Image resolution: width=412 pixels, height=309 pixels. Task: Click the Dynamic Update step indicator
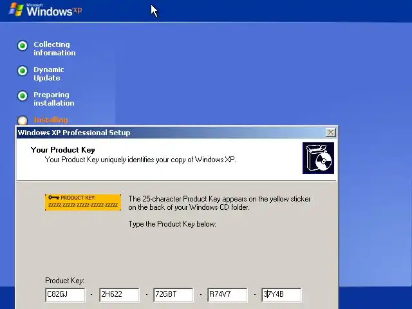pyautogui.click(x=23, y=71)
